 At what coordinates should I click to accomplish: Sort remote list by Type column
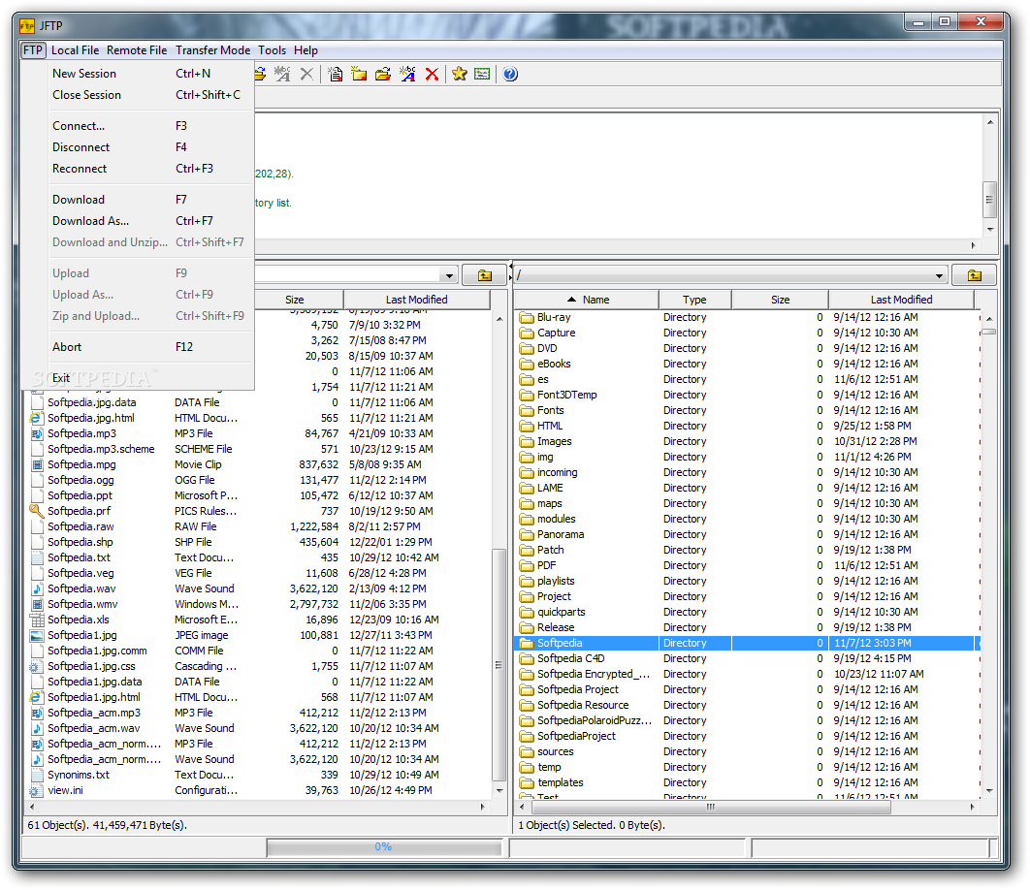[695, 300]
